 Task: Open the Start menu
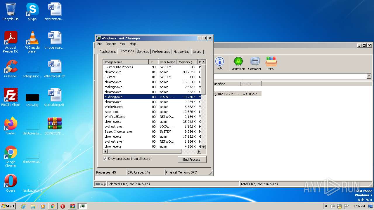[8, 206]
